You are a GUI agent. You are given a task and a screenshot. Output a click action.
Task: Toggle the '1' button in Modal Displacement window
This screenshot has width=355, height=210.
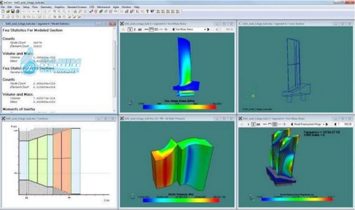(249, 124)
